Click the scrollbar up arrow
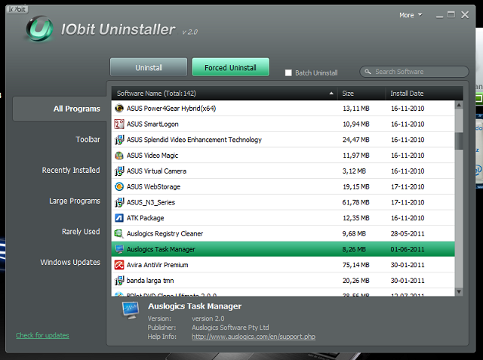This screenshot has width=483, height=360. coord(459,105)
